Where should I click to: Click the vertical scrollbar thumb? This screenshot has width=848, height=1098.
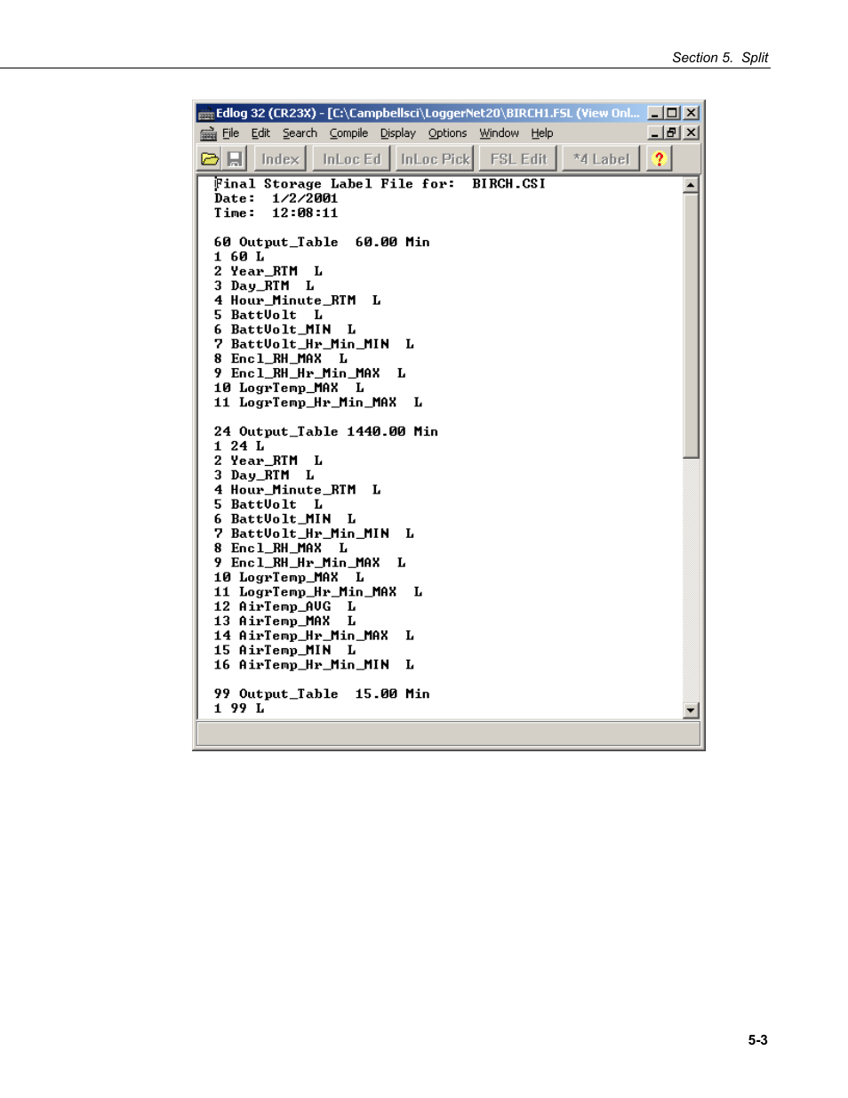(x=691, y=325)
